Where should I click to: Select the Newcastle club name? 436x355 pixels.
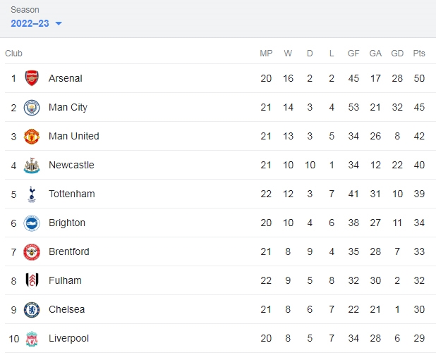(x=71, y=165)
